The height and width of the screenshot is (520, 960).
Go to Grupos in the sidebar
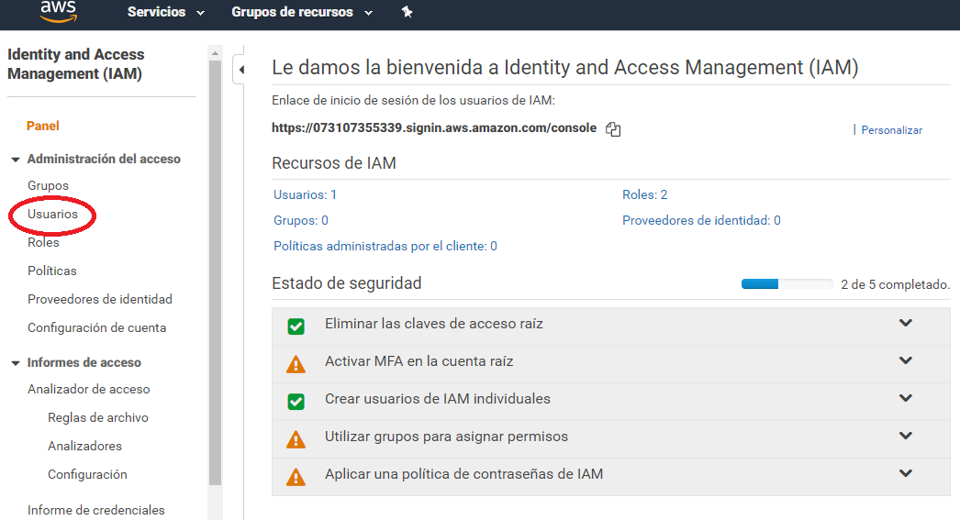pyautogui.click(x=48, y=185)
